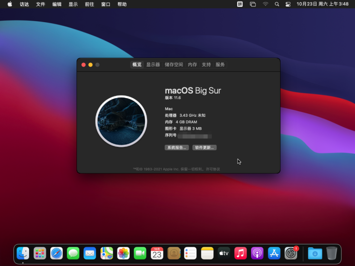Click the Big Sur circular image
Screen dimensions: 355x266
(121, 121)
